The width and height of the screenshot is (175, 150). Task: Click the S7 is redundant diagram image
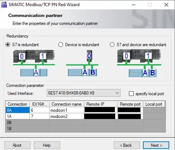[34, 63]
